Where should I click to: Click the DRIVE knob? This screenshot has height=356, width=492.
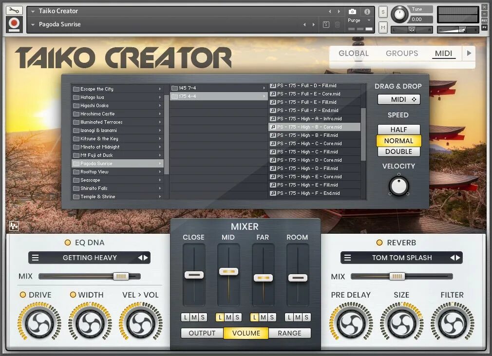point(39,323)
